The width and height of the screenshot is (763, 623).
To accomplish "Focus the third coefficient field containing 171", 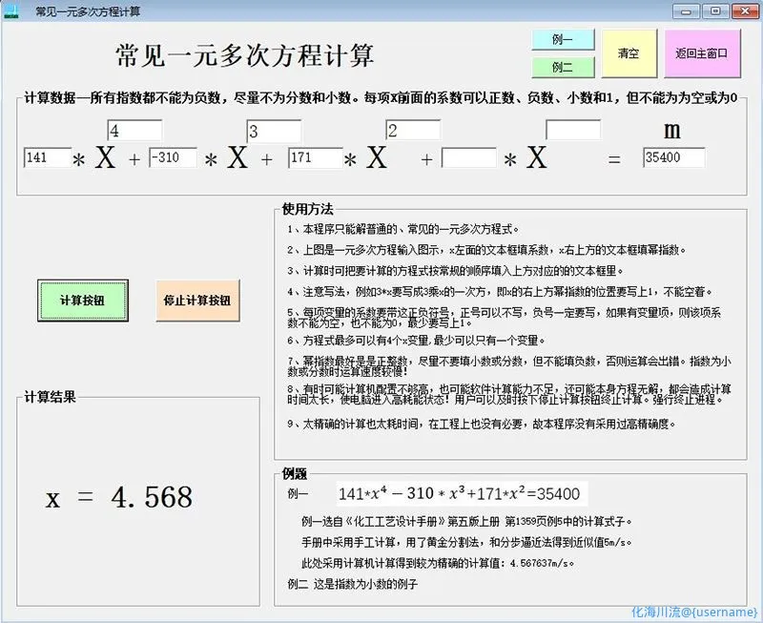I will coord(316,157).
